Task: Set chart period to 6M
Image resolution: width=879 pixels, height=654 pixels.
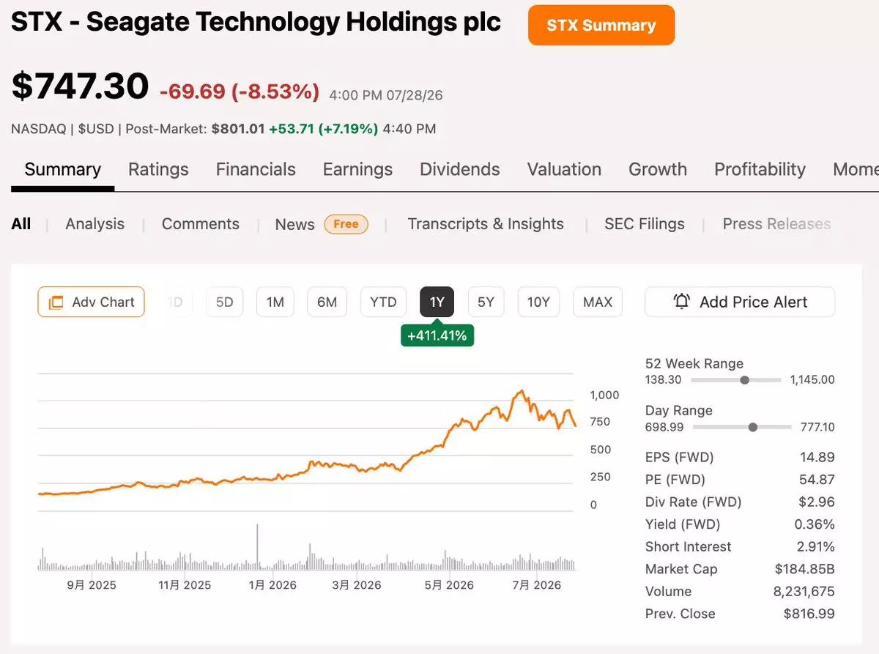Action: point(327,302)
